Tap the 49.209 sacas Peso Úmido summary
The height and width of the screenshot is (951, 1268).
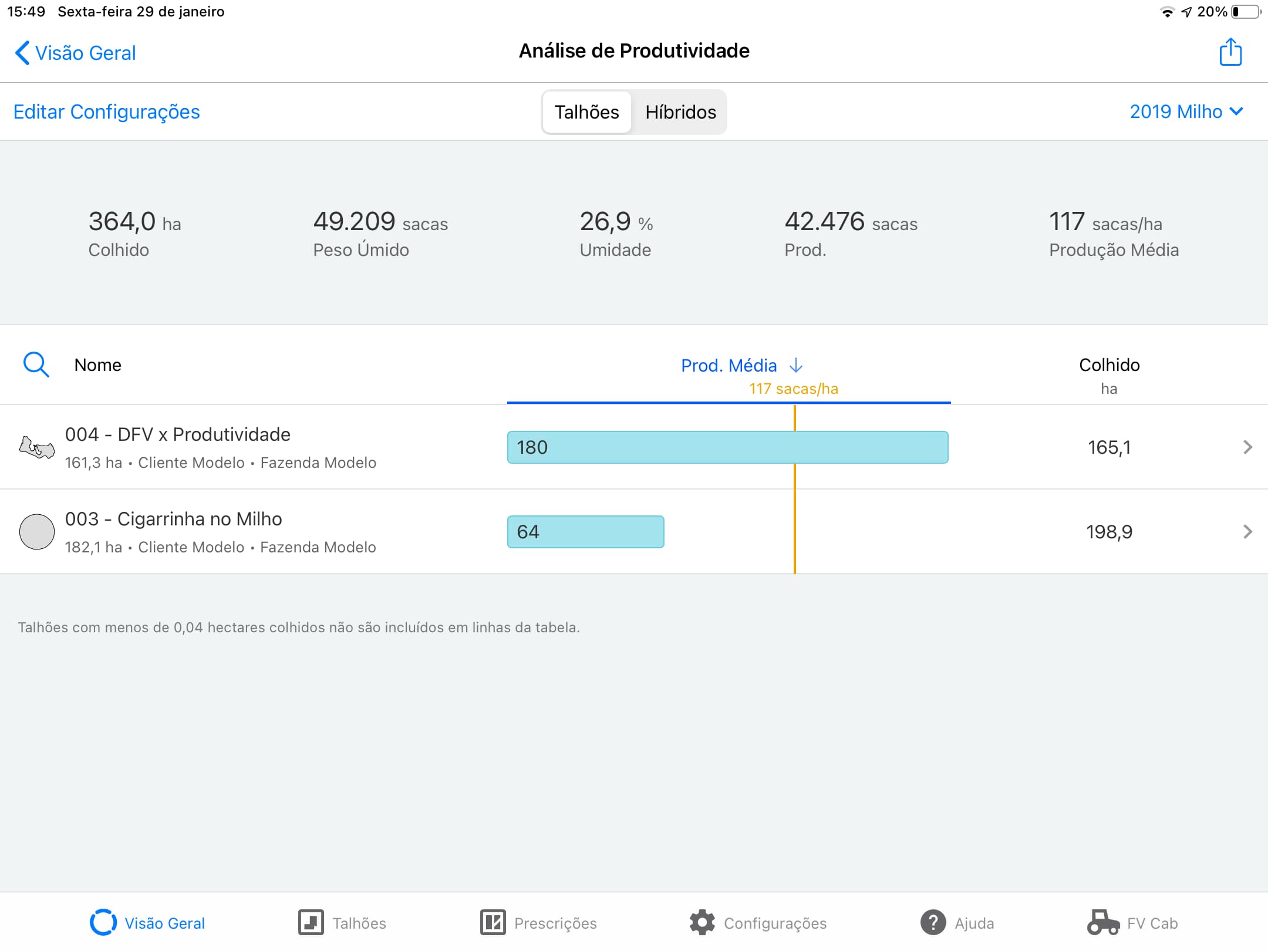pyautogui.click(x=380, y=234)
